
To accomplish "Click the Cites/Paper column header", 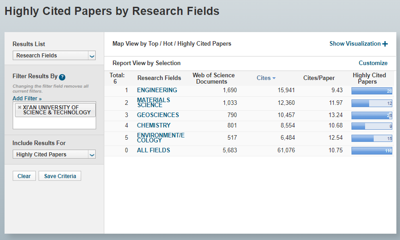I will click(319, 78).
